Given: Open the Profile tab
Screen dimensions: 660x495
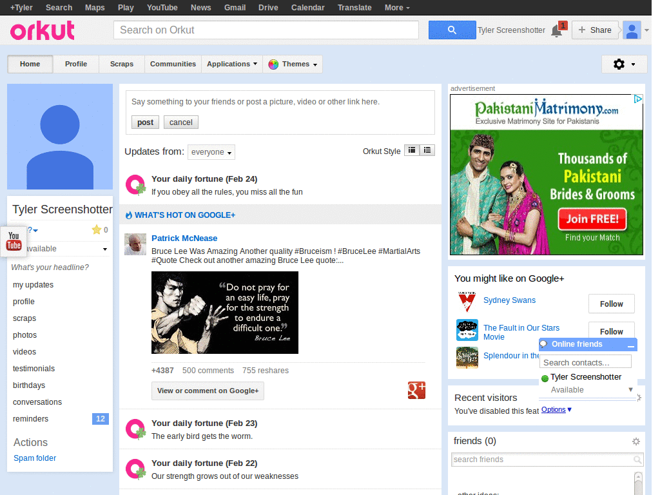Looking at the screenshot, I should click(x=76, y=64).
